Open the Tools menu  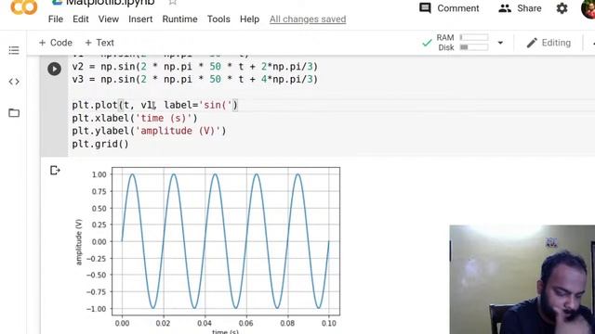click(x=218, y=19)
